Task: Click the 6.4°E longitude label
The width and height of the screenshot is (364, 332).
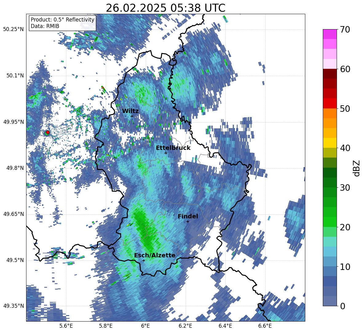Action: (225, 326)
